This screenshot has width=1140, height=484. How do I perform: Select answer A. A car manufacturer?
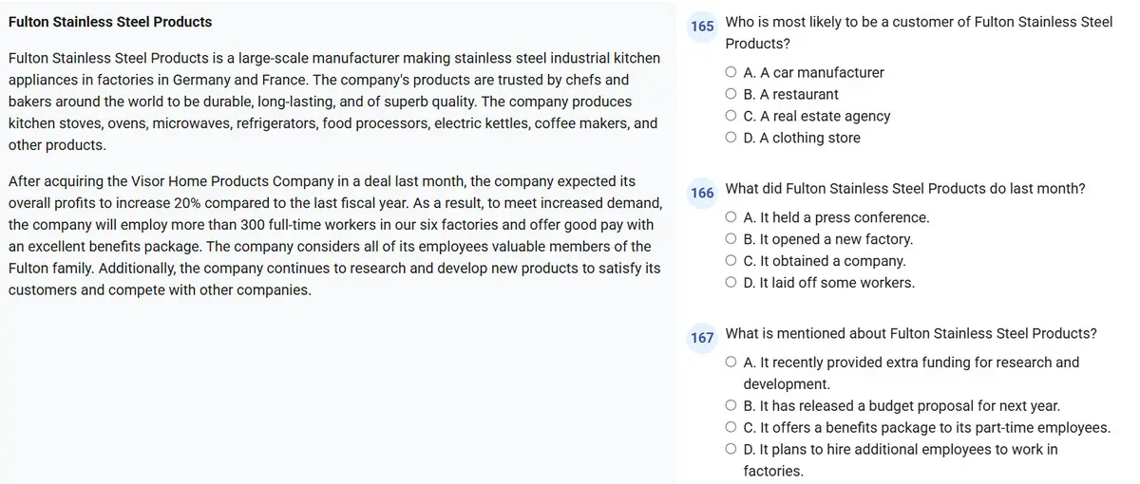click(x=731, y=72)
